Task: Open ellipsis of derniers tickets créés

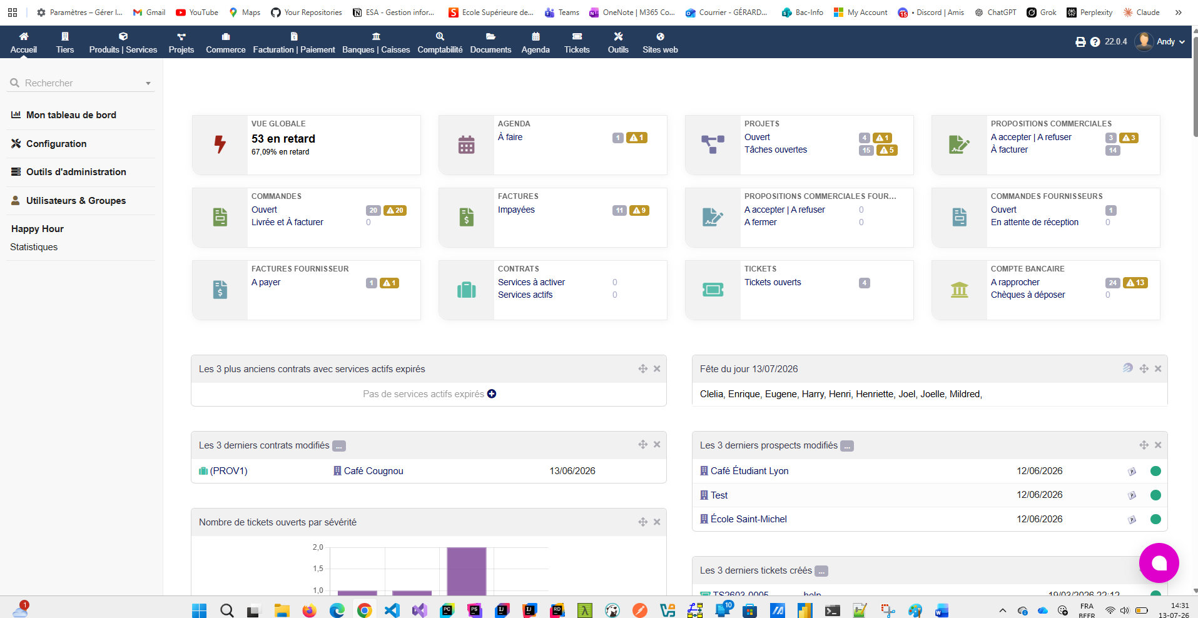Action: click(x=821, y=571)
